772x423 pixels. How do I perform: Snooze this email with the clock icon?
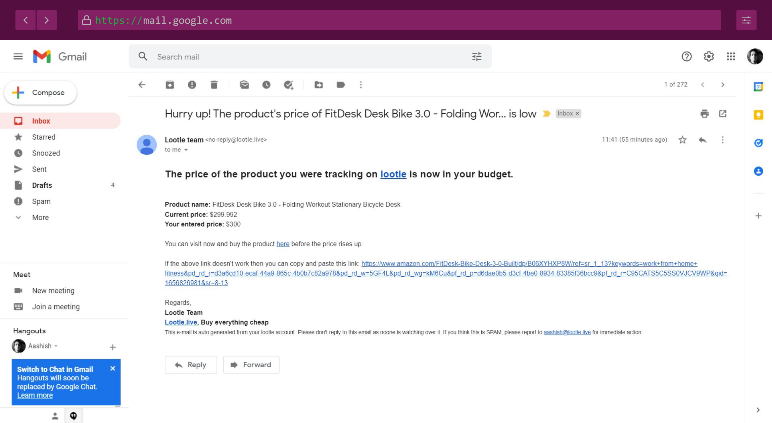(266, 85)
